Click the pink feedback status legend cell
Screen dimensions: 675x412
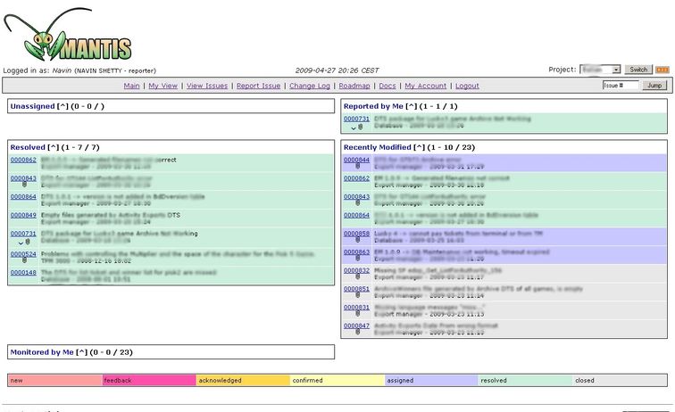(148, 380)
